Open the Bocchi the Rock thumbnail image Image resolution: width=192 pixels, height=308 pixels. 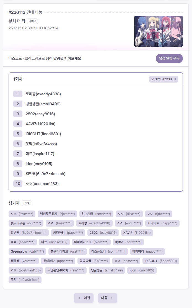coord(158,31)
